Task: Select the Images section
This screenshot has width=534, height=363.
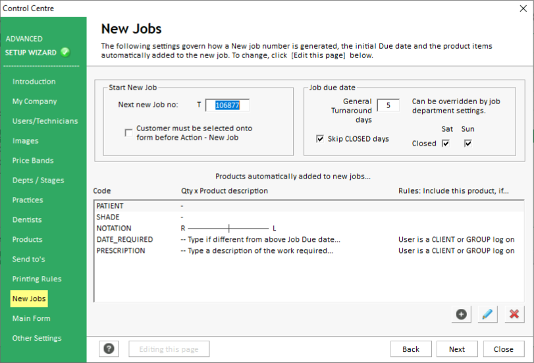Action: click(x=26, y=141)
